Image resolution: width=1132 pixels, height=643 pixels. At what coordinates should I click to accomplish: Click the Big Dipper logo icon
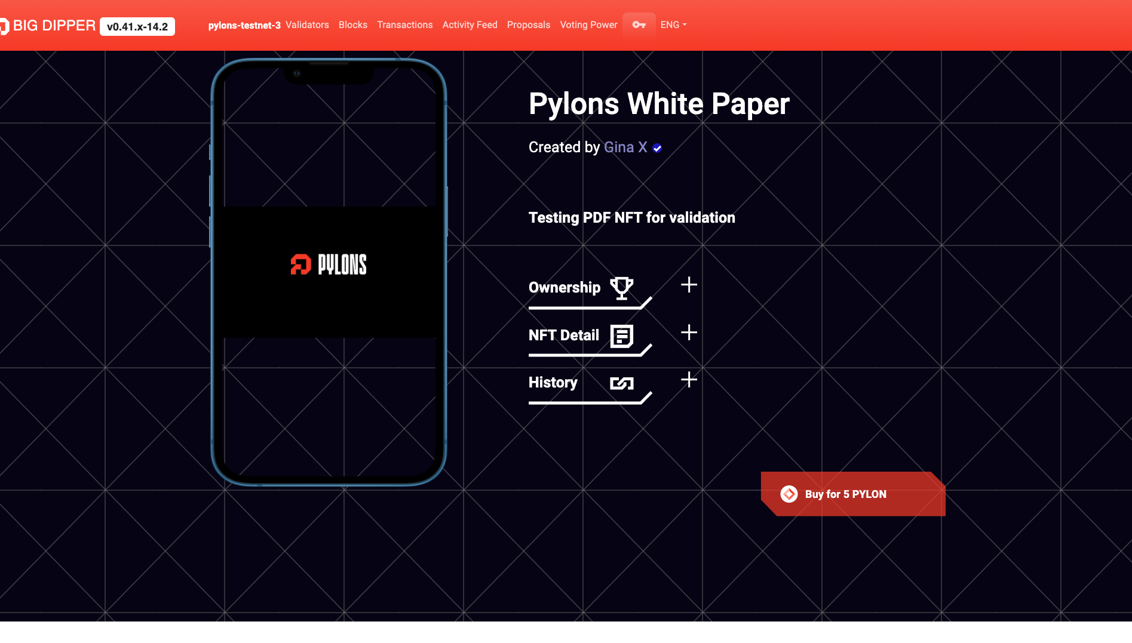(4, 24)
